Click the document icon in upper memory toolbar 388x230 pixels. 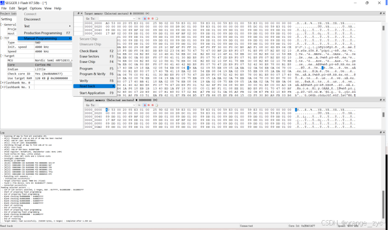157,19
